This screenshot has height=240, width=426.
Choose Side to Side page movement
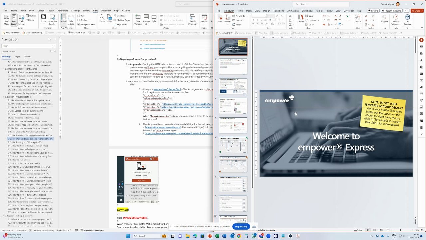point(71,20)
